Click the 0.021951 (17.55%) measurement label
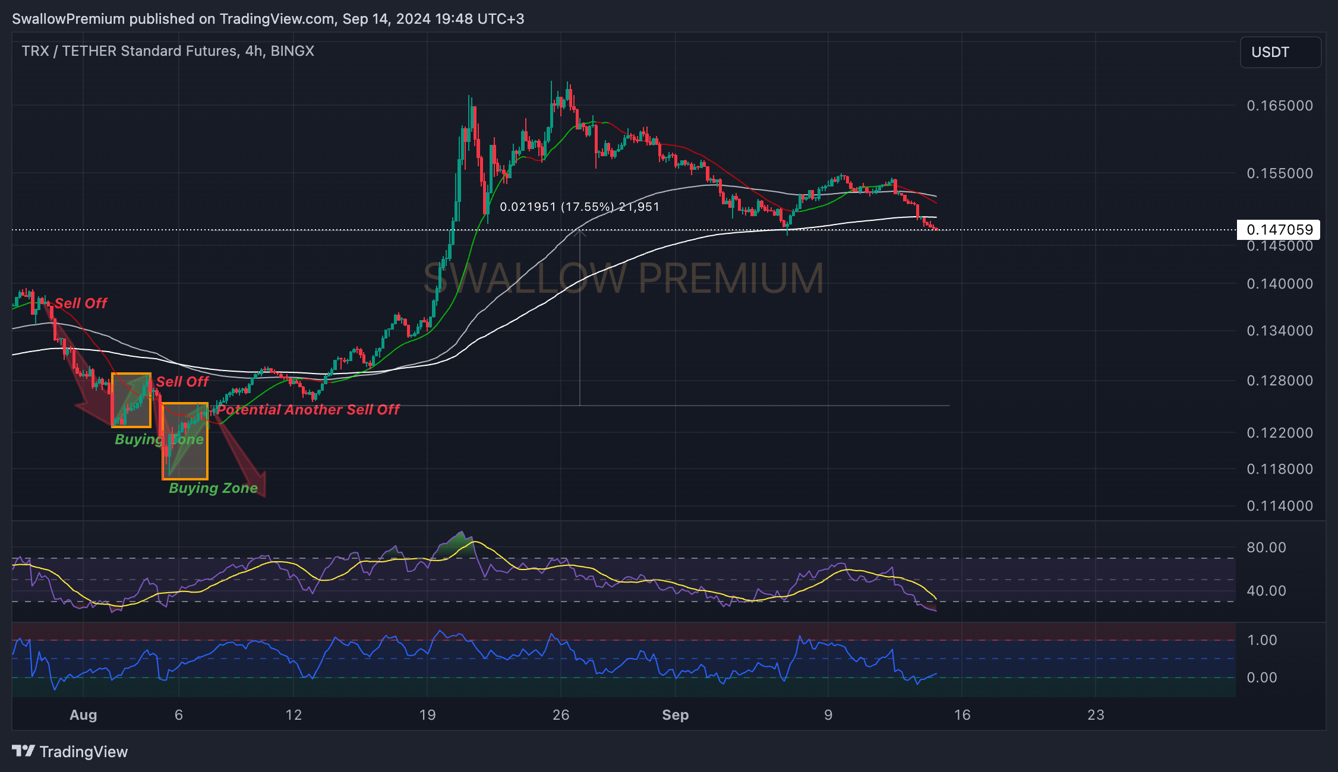 [580, 207]
